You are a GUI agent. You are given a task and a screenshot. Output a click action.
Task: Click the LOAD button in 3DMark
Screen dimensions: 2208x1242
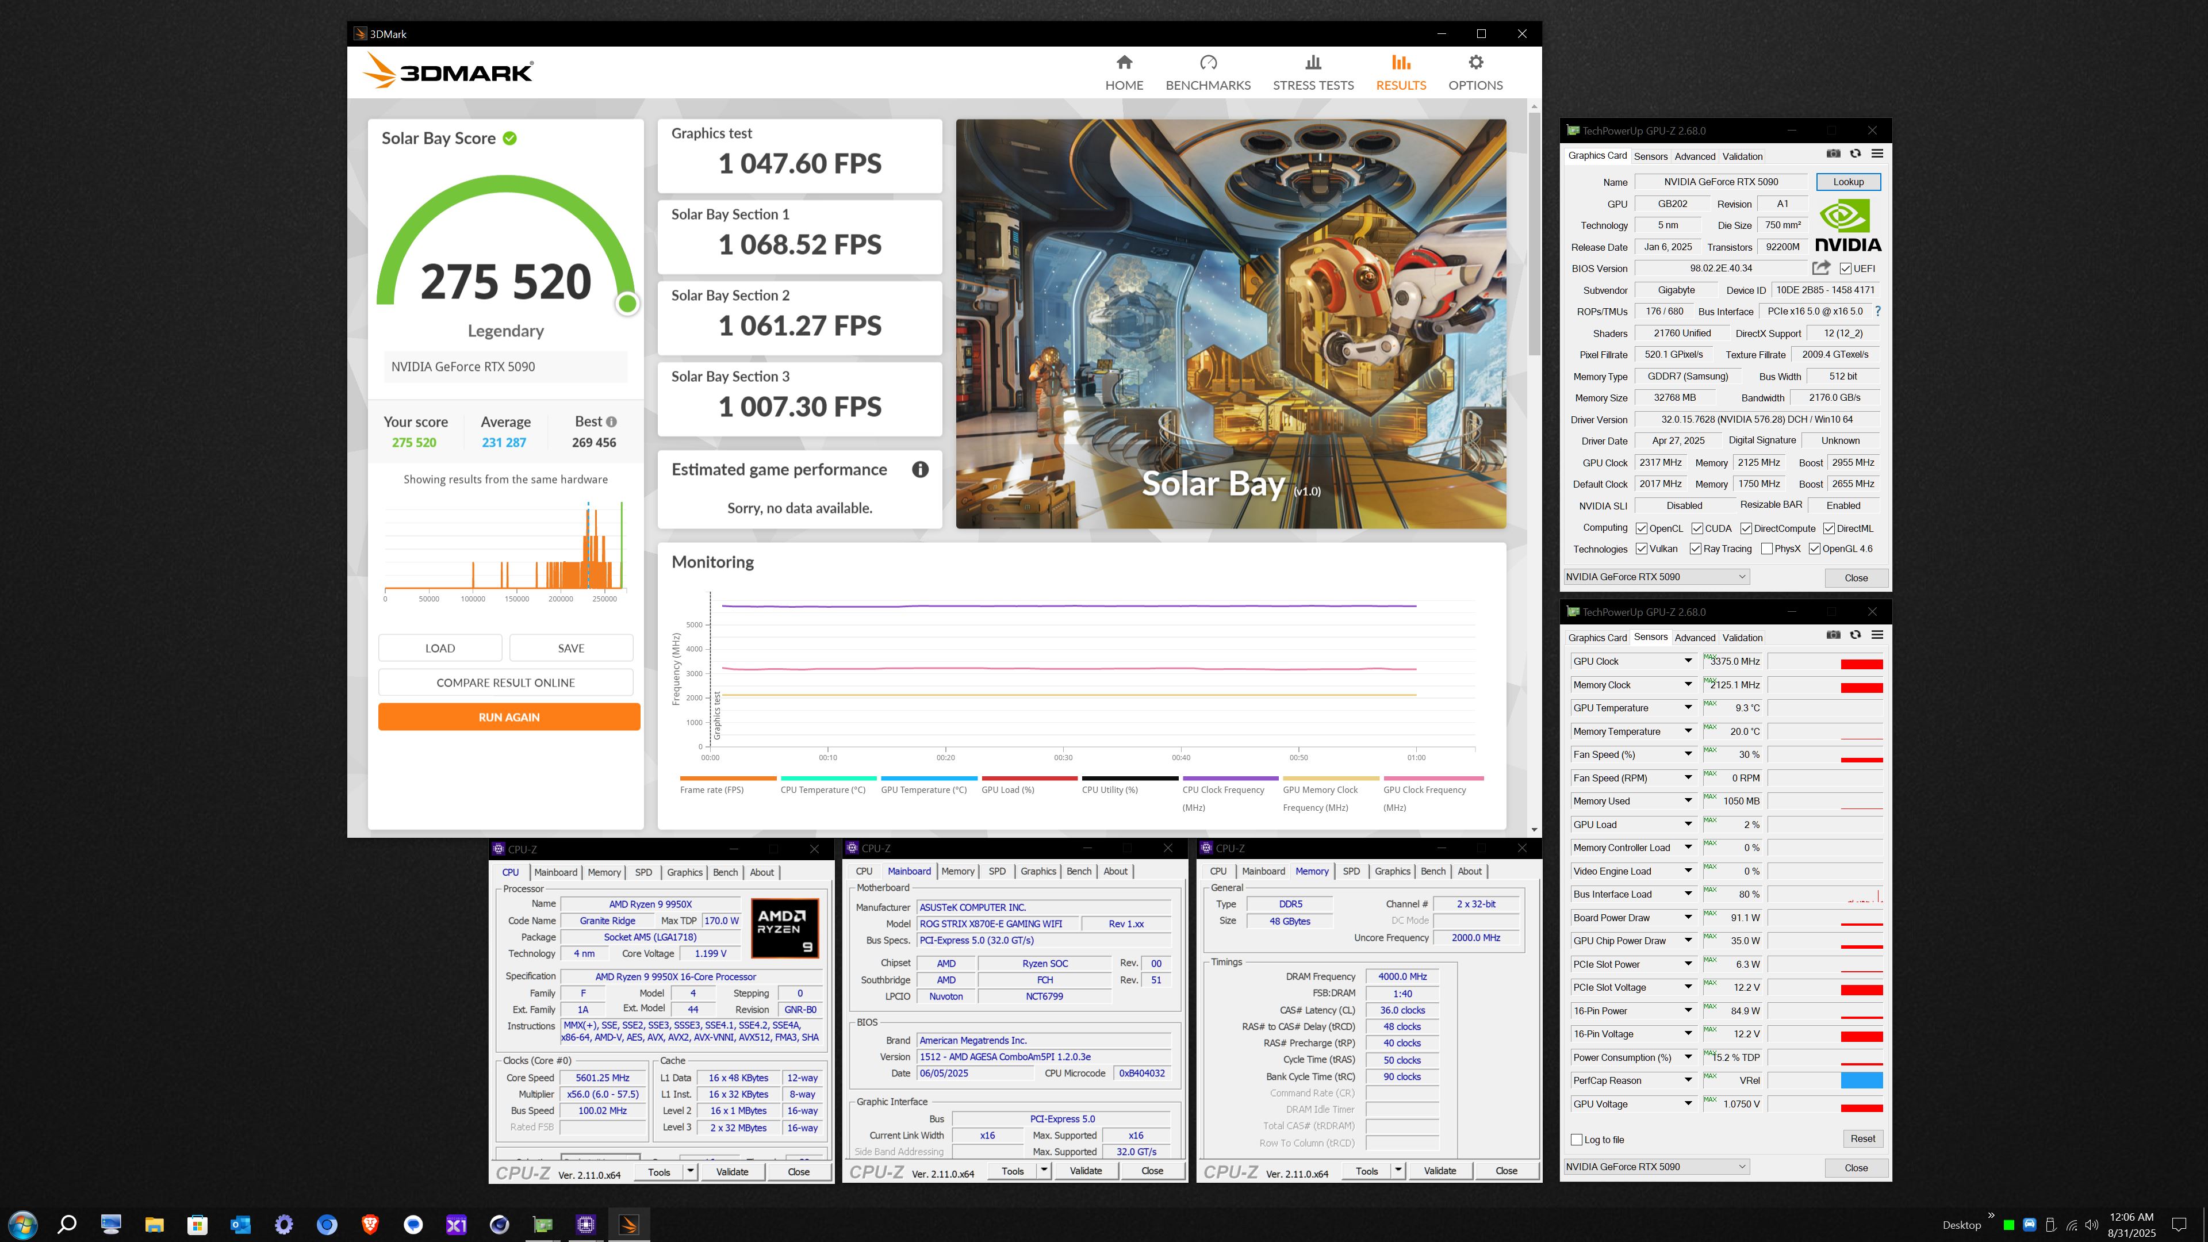(x=440, y=648)
